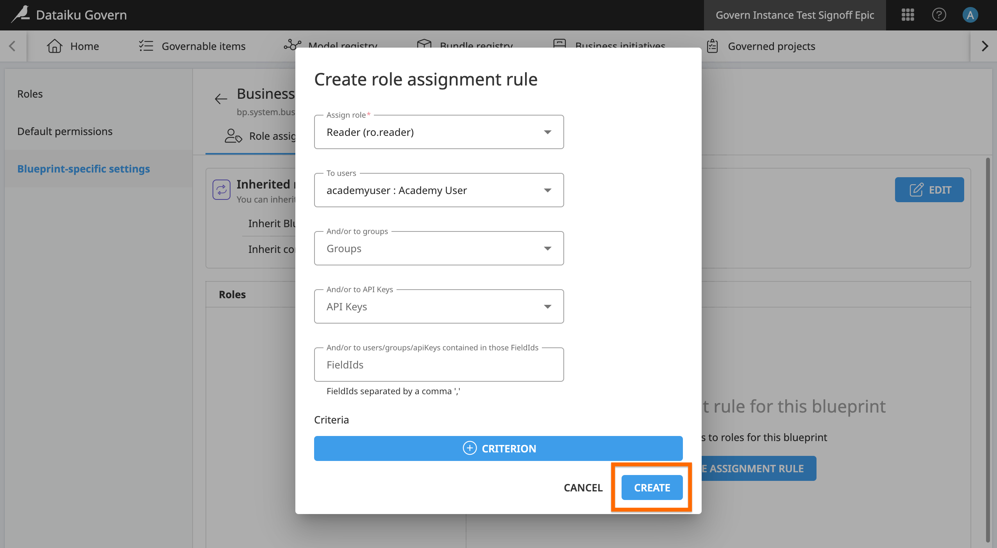Go to Governable items tab
This screenshot has width=997, height=548.
[192, 46]
